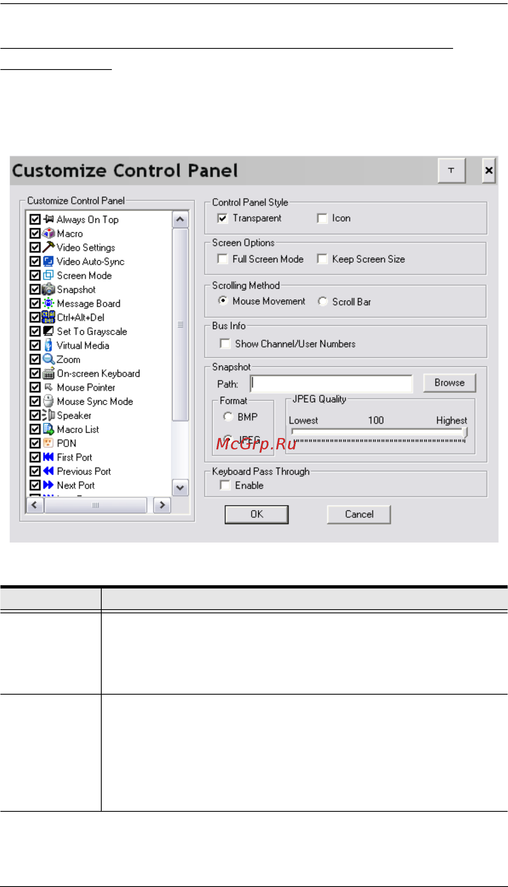Click the Always On Top pin icon
This screenshot has height=887, width=508.
[x=48, y=220]
